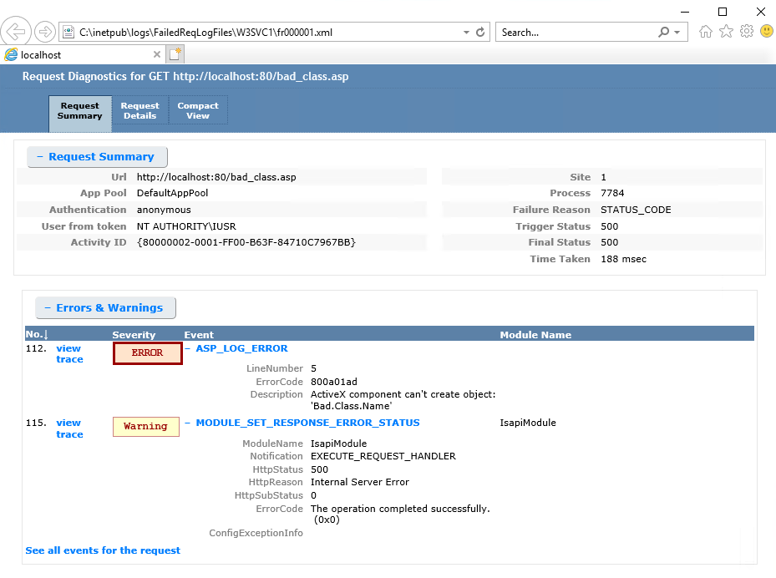This screenshot has height=578, width=776.
Task: Sort by the No. column header
Action: coord(37,335)
